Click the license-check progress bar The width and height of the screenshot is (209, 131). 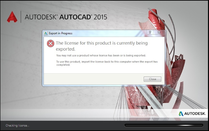pos(164,125)
